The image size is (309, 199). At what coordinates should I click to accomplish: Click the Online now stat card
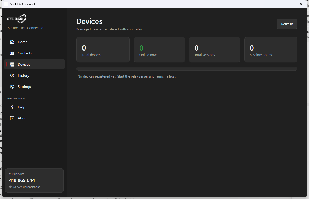(159, 50)
